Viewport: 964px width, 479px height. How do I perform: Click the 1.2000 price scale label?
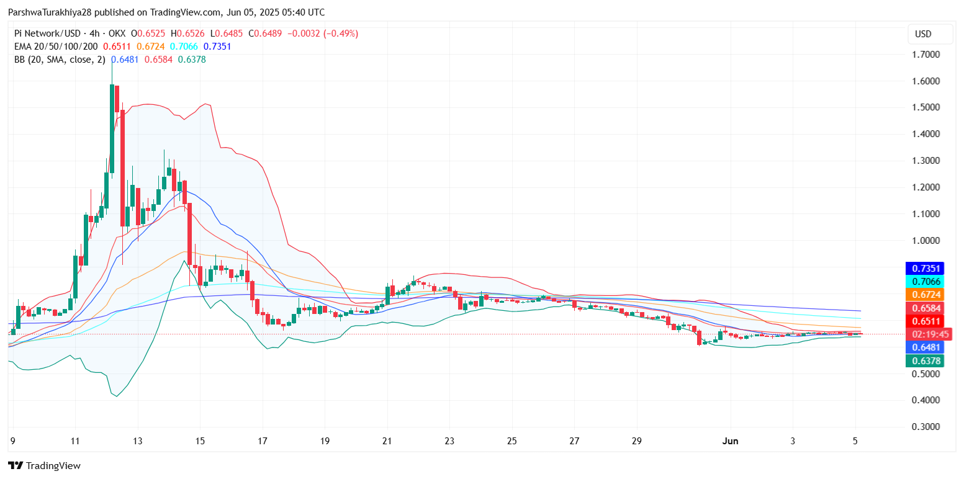[x=926, y=187]
